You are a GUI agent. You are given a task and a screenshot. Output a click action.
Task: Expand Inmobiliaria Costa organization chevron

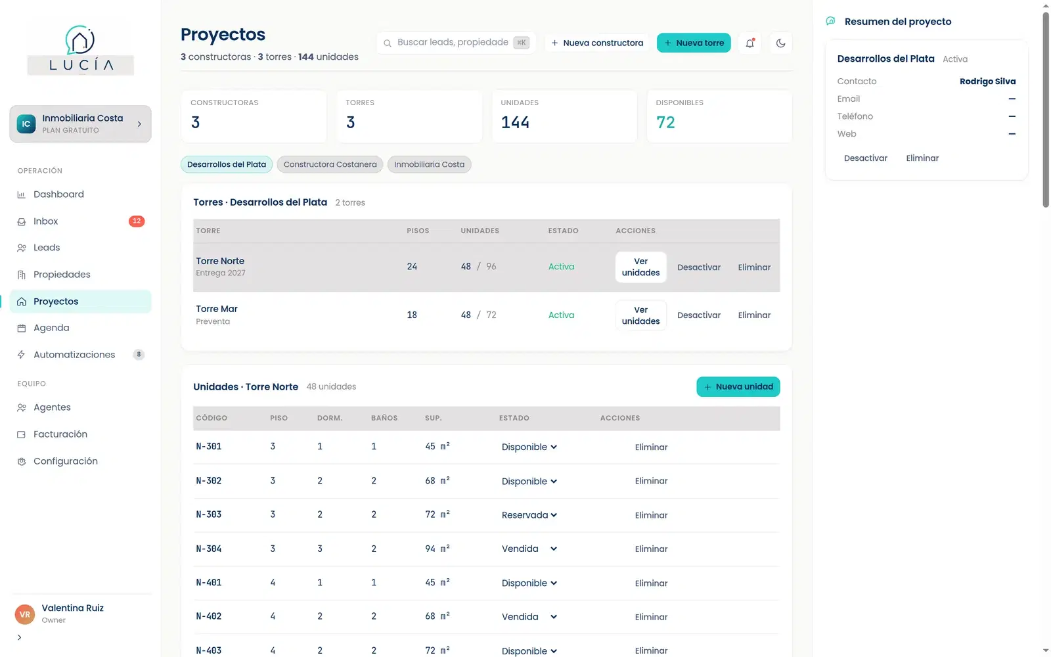[x=139, y=124]
